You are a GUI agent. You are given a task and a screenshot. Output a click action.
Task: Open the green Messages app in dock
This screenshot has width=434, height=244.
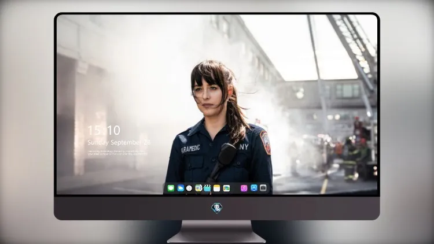coord(171,188)
